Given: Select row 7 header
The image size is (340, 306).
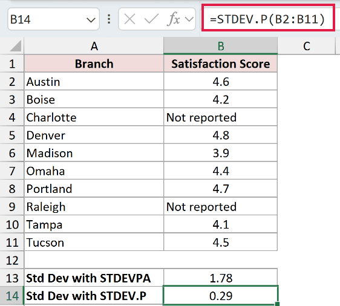Looking at the screenshot, I should click(12, 171).
